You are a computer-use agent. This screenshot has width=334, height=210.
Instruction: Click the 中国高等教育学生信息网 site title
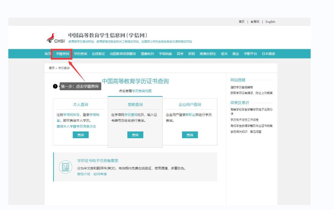pos(108,35)
